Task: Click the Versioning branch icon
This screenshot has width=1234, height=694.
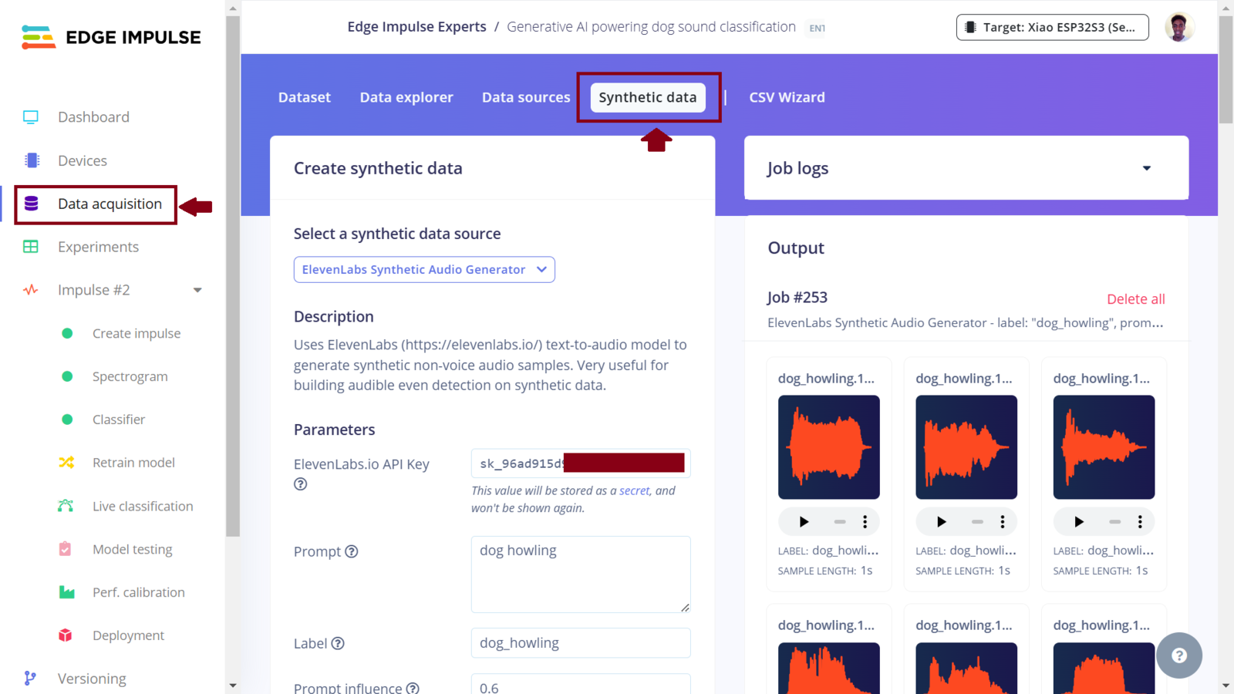Action: pyautogui.click(x=30, y=678)
